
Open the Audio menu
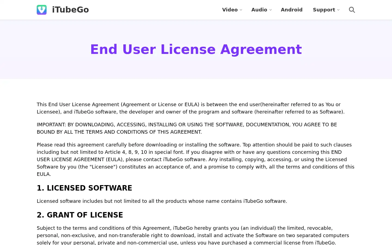[x=259, y=10]
